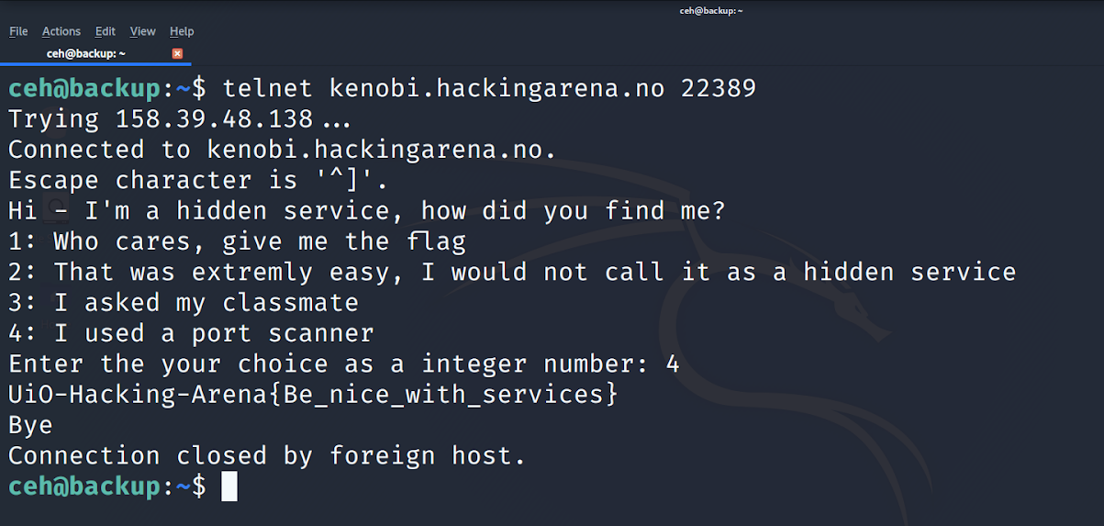Image resolution: width=1104 pixels, height=526 pixels.
Task: Click the UiO-Hacking-Arena flag text
Action: point(313,395)
